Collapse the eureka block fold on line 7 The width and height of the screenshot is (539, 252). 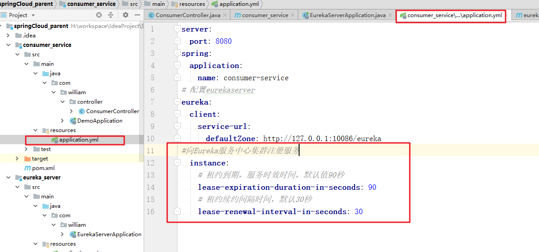[177, 102]
